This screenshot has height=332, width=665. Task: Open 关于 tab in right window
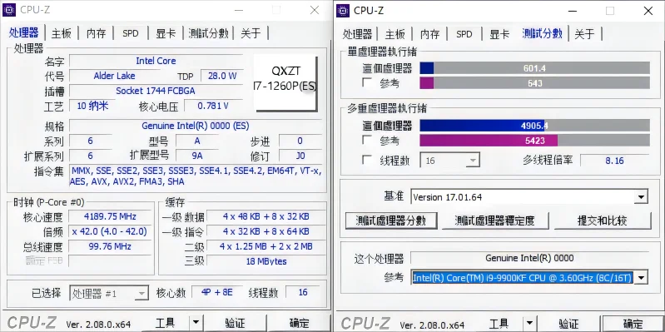(x=584, y=34)
